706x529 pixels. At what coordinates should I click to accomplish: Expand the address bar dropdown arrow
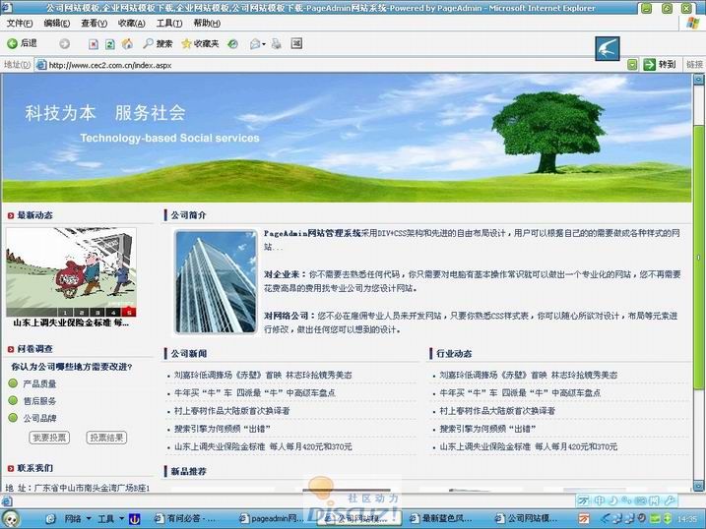pos(631,65)
